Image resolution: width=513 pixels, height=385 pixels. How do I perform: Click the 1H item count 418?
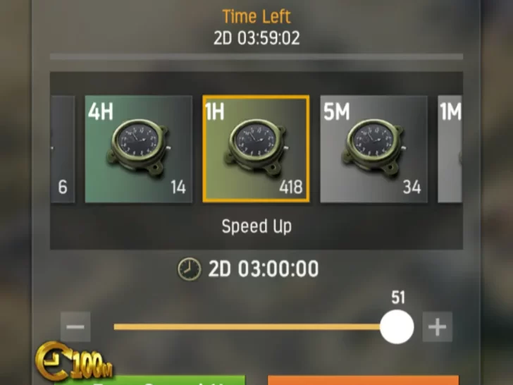(291, 188)
